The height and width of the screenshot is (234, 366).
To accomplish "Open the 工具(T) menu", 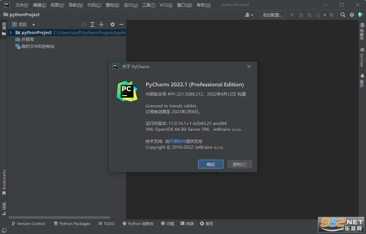I will [x=149, y=5].
